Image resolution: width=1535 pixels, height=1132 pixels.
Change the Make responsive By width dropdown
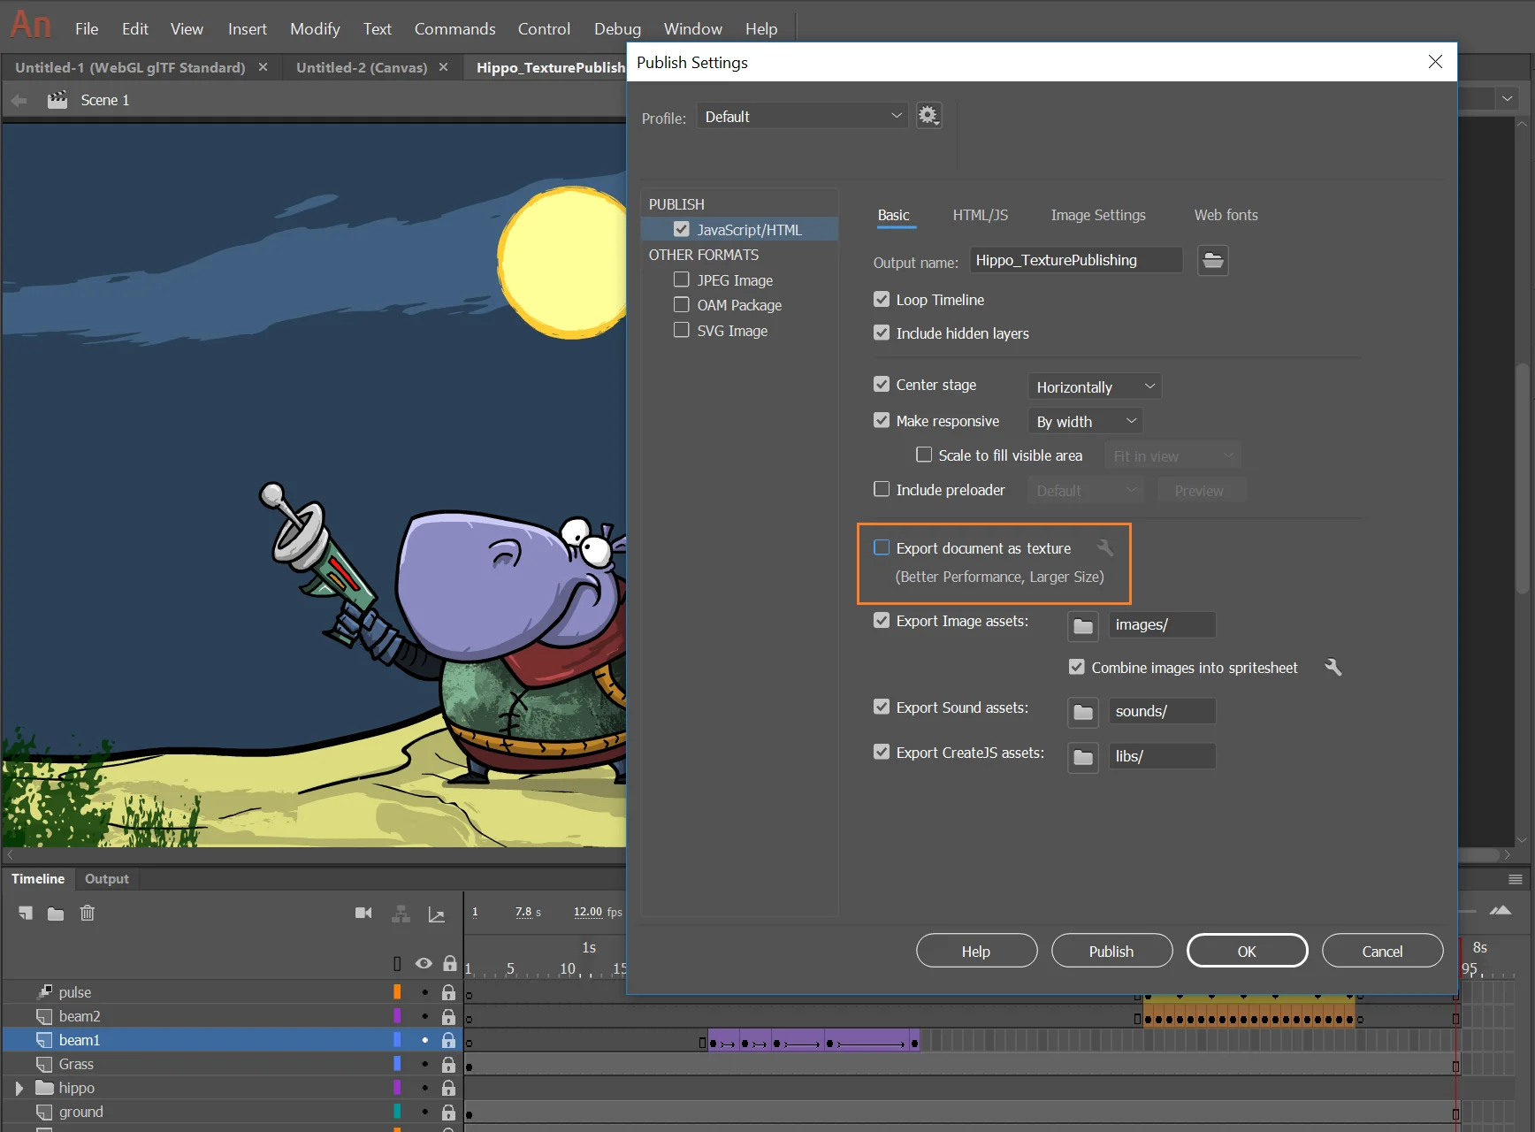coord(1084,421)
